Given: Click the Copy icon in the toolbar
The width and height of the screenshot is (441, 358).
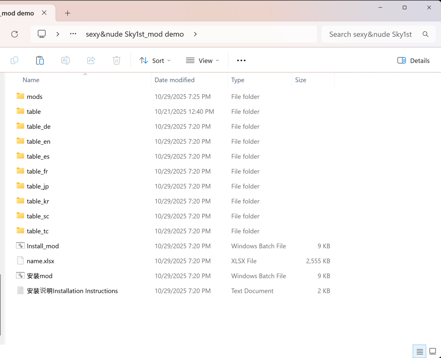Looking at the screenshot, I should point(14,60).
